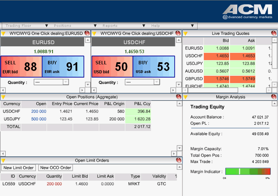Click the Validity column header
The height and width of the screenshot is (196, 278).
154,176
